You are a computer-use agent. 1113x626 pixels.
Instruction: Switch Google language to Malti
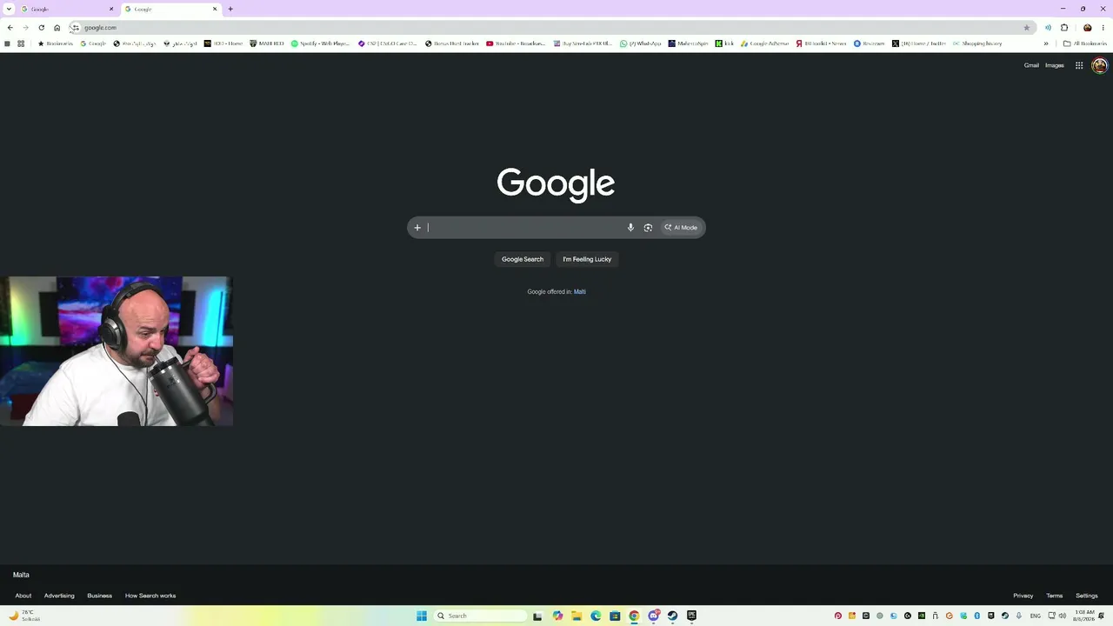click(x=580, y=292)
